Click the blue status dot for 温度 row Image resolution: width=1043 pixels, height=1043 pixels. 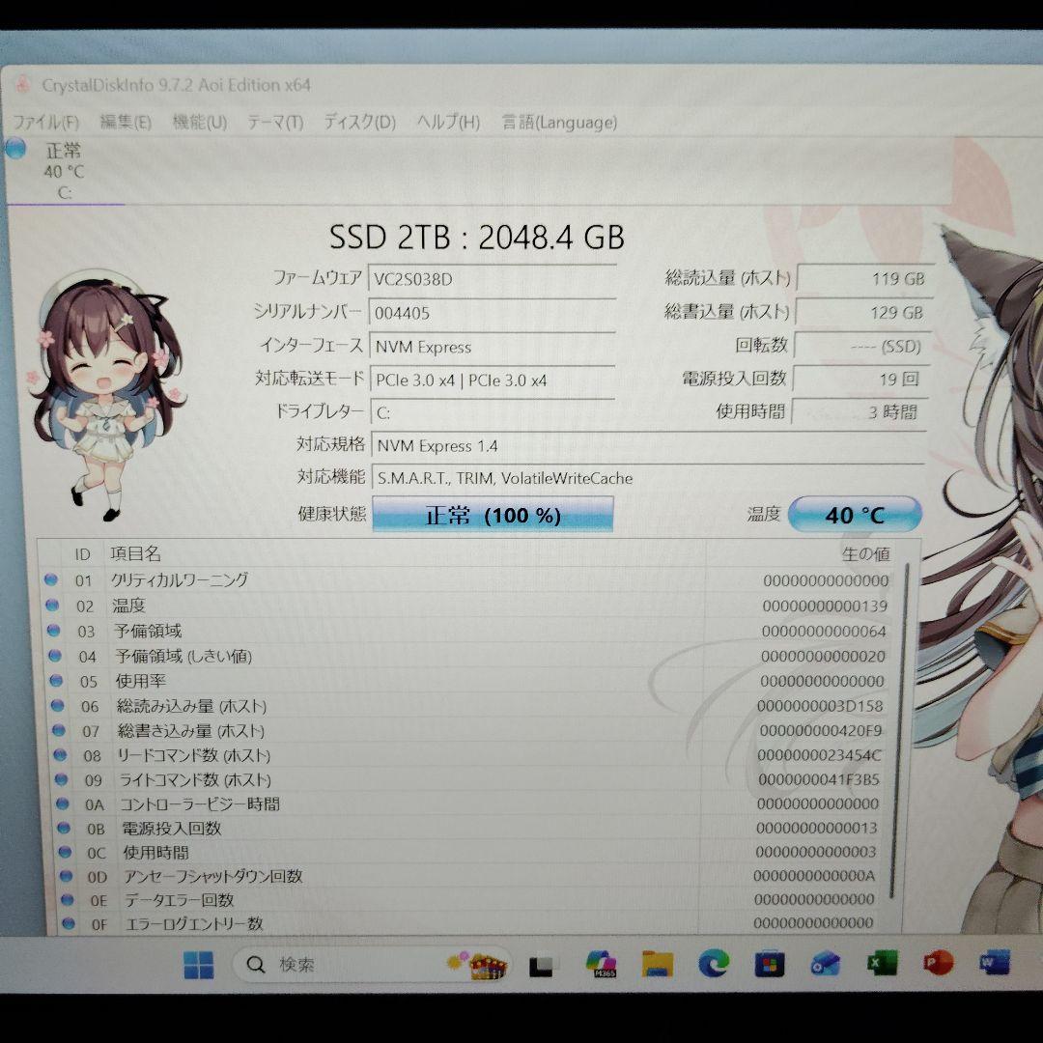click(x=53, y=606)
